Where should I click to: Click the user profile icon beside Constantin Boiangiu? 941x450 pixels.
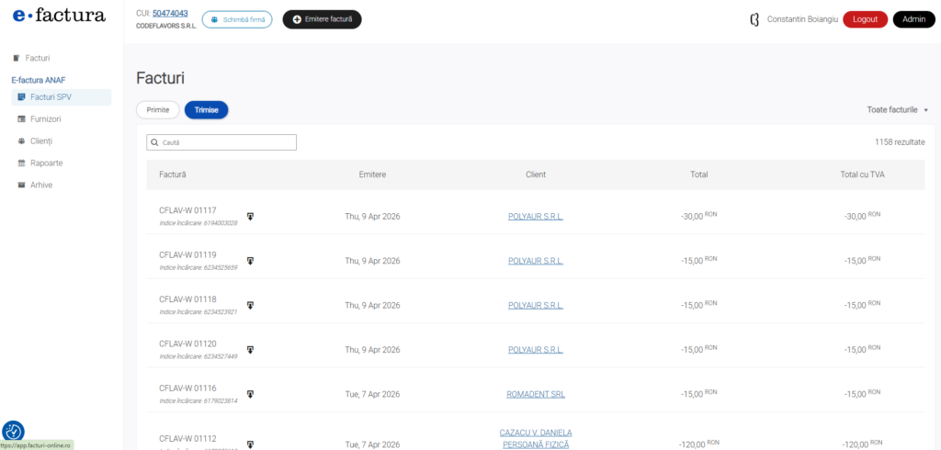755,19
